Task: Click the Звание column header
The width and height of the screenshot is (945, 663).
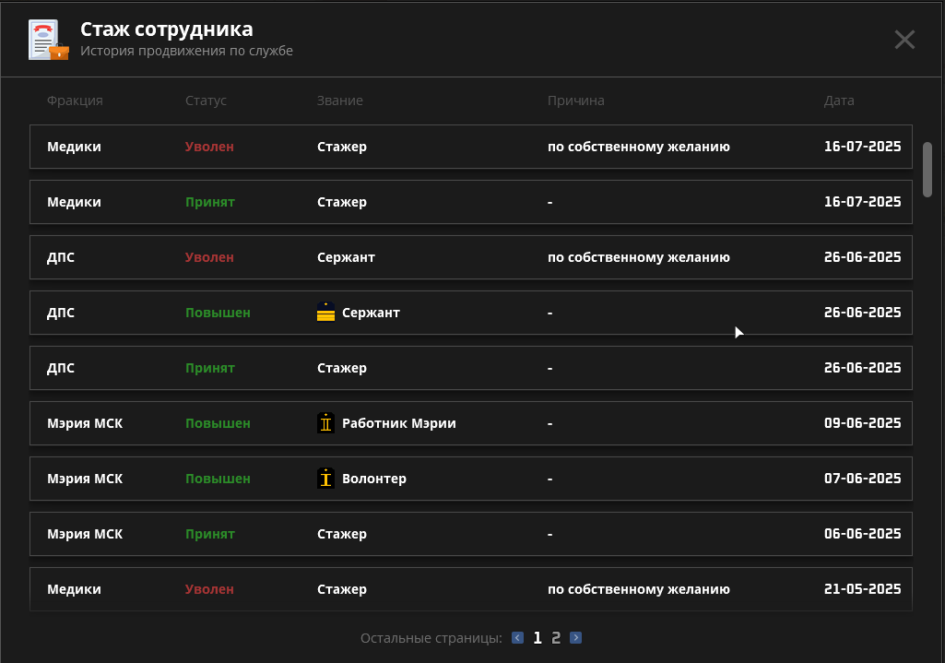Action: [340, 101]
